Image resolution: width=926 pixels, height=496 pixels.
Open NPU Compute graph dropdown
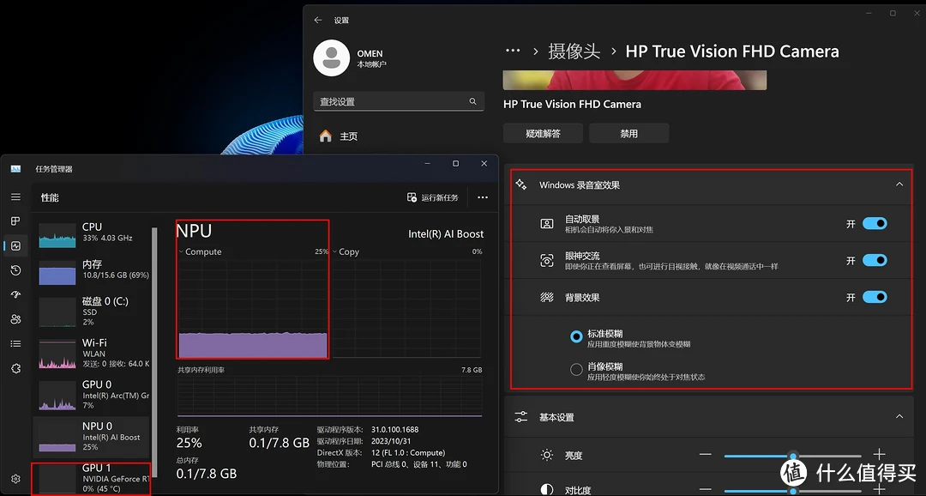tap(181, 251)
